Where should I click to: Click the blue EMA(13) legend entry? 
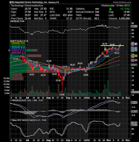18,49
